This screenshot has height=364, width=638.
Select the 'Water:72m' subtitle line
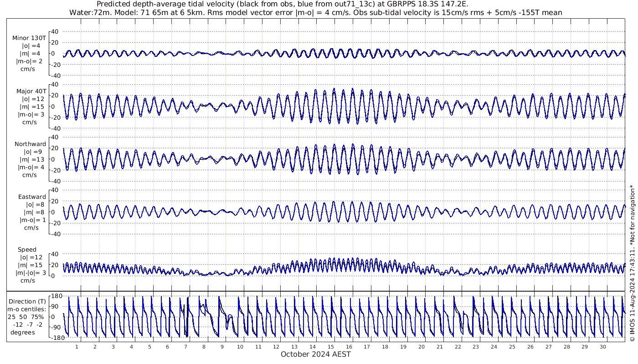pyautogui.click(x=315, y=13)
